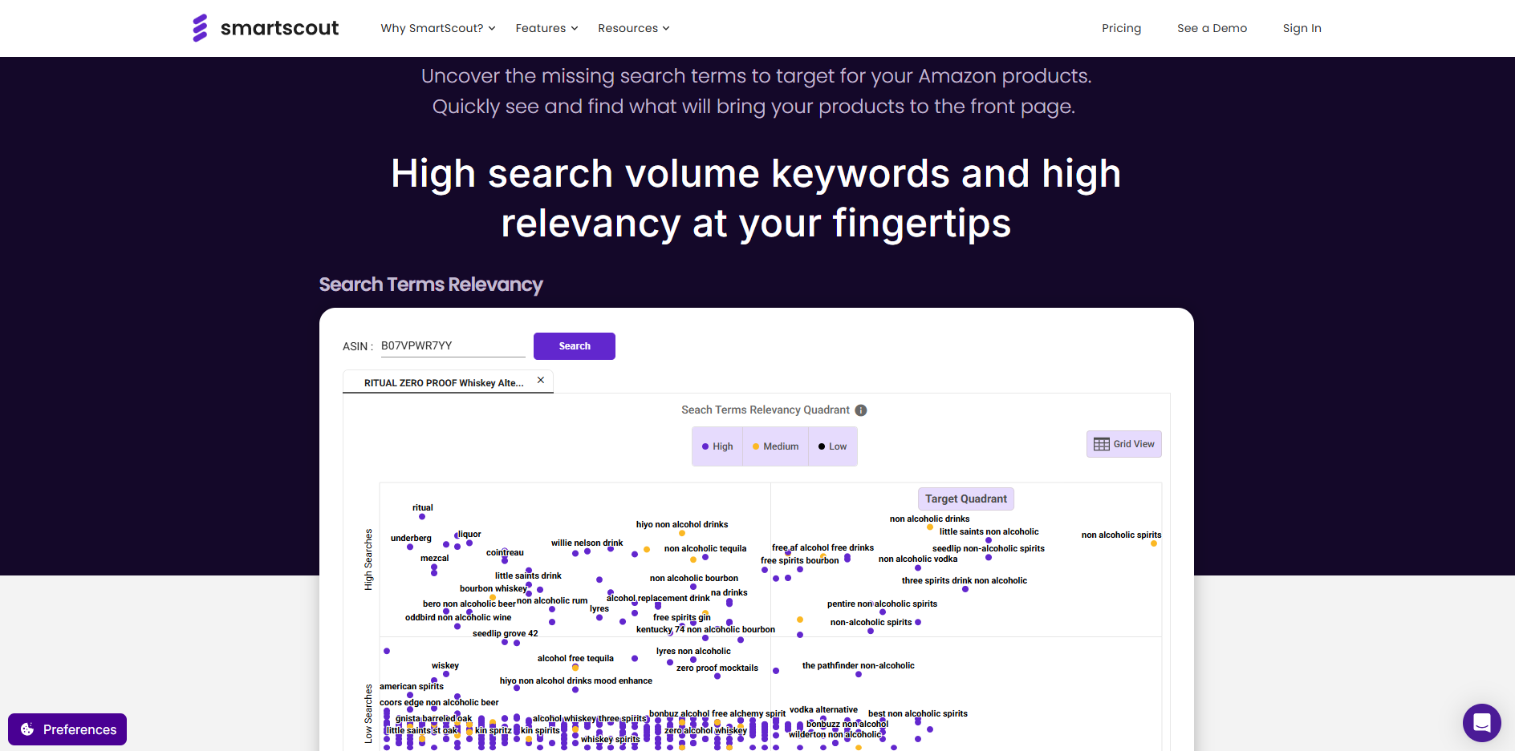Click 'non alcoholic bourbon' label
The height and width of the screenshot is (751, 1515).
(693, 578)
